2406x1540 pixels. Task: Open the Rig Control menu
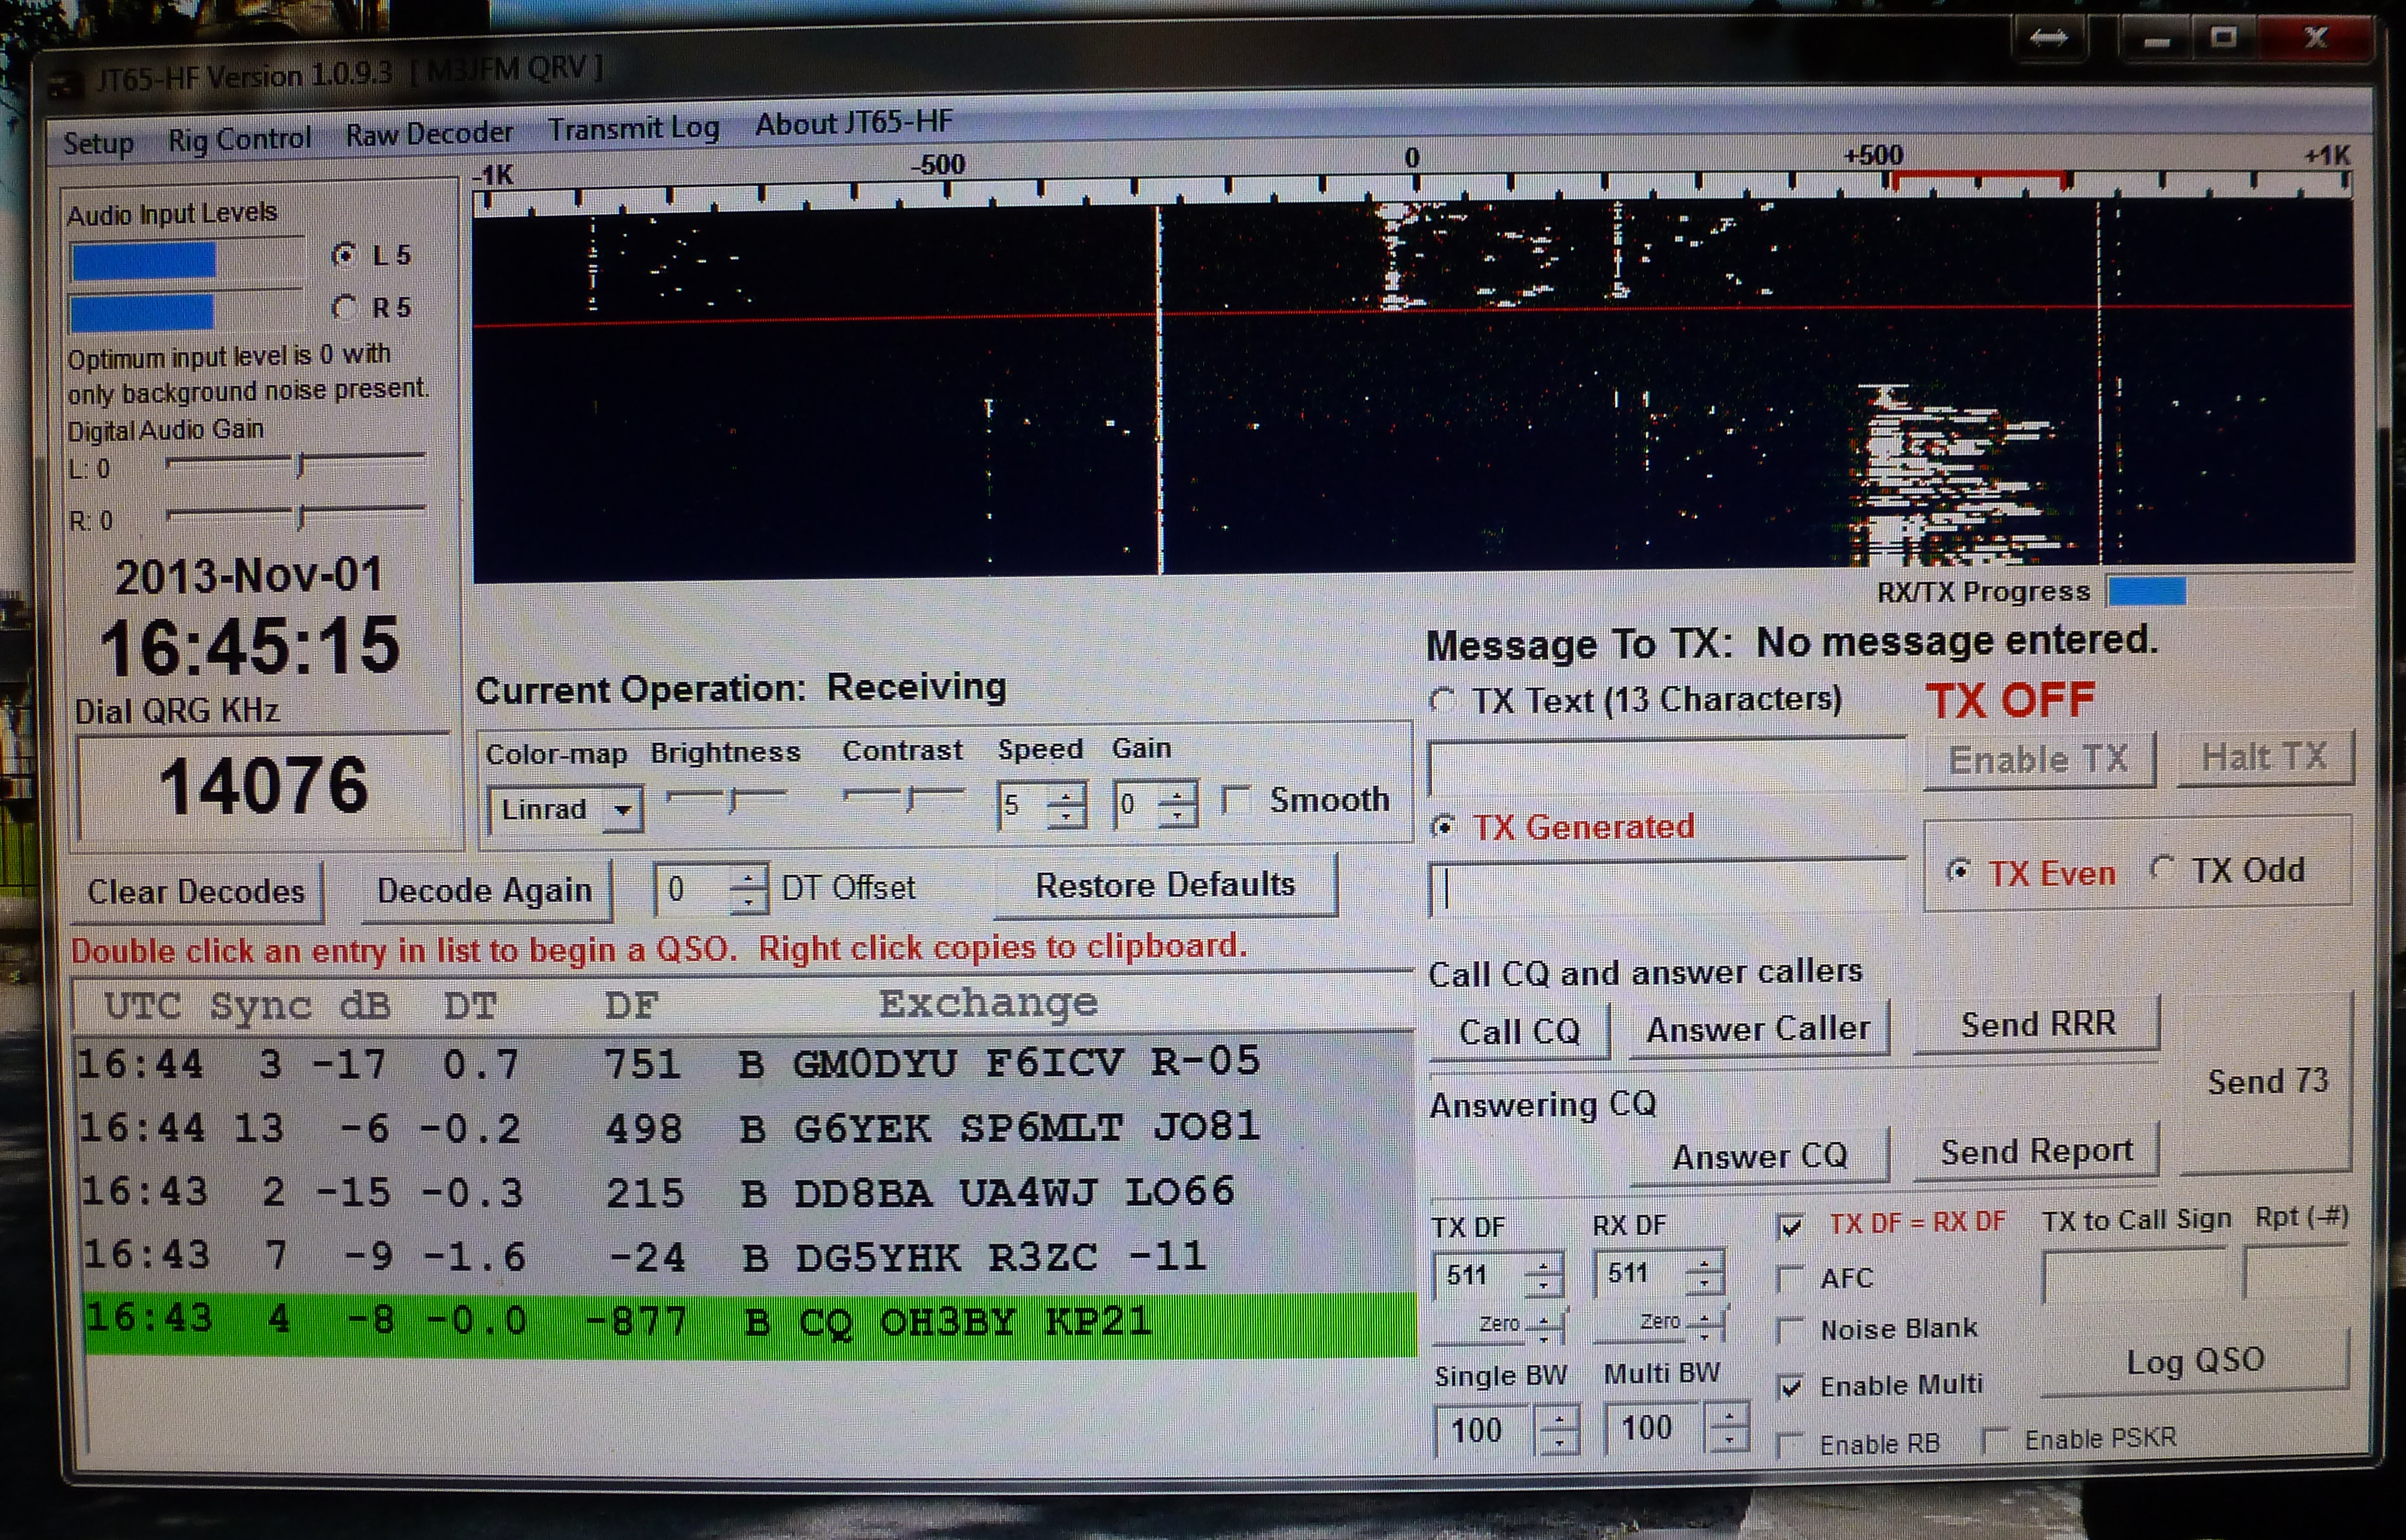click(x=239, y=138)
